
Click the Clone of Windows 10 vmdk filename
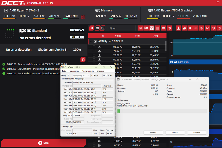tap(133, 106)
